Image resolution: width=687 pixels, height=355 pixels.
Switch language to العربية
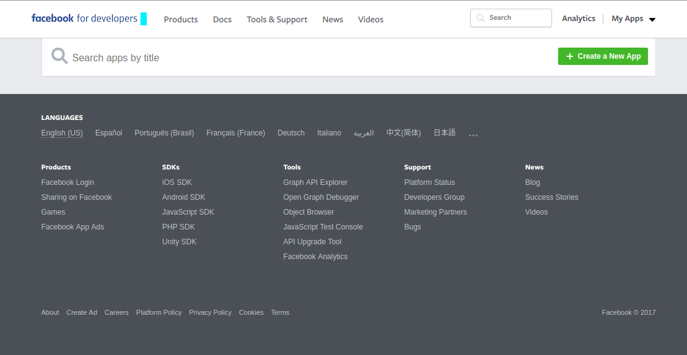click(x=364, y=133)
